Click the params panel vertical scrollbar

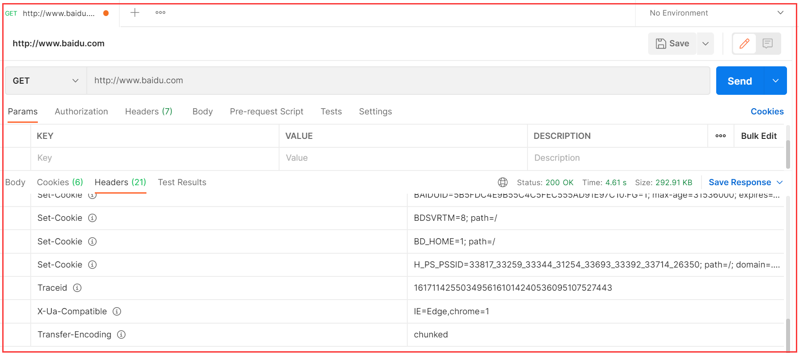[x=788, y=154]
